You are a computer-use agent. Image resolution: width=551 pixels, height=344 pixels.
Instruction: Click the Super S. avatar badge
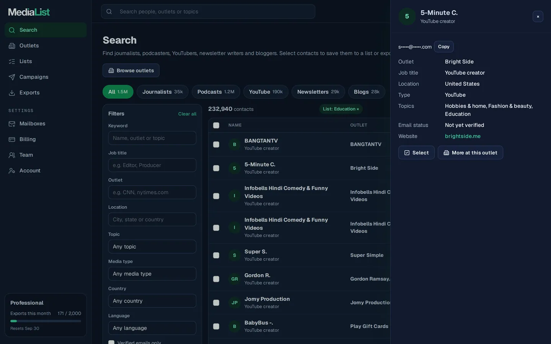click(235, 255)
